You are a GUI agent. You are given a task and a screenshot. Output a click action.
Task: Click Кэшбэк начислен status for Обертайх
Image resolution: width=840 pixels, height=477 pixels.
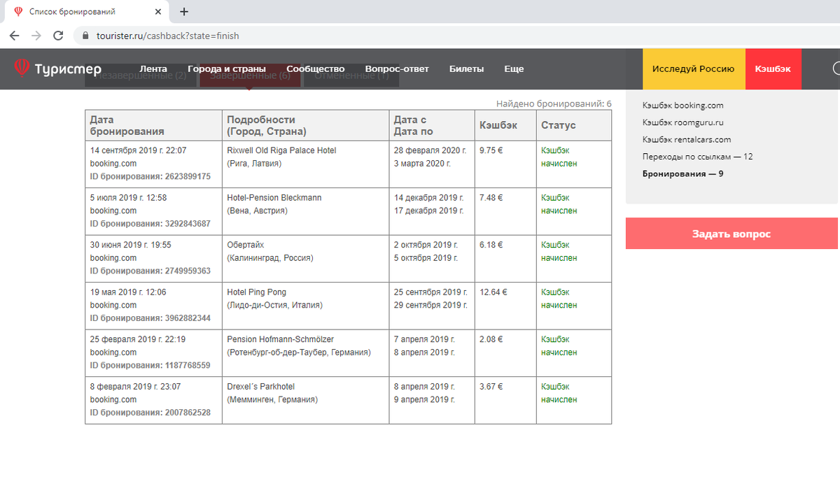pos(559,252)
